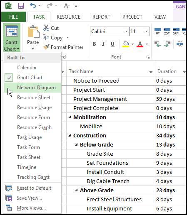Paste from clipboard using Paste icon

[x=33, y=32]
